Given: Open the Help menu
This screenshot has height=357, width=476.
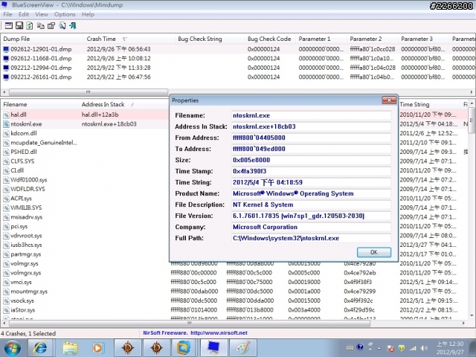Looking at the screenshot, I should [x=88, y=14].
